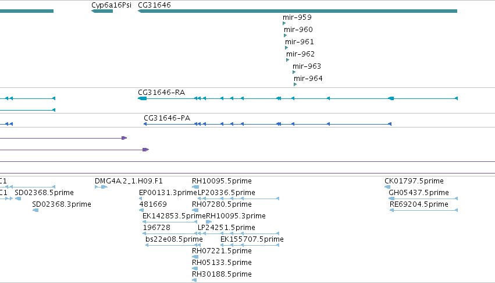Select the RH10095.5prime label
Image resolution: width=495 pixels, height=283 pixels.
(222, 181)
